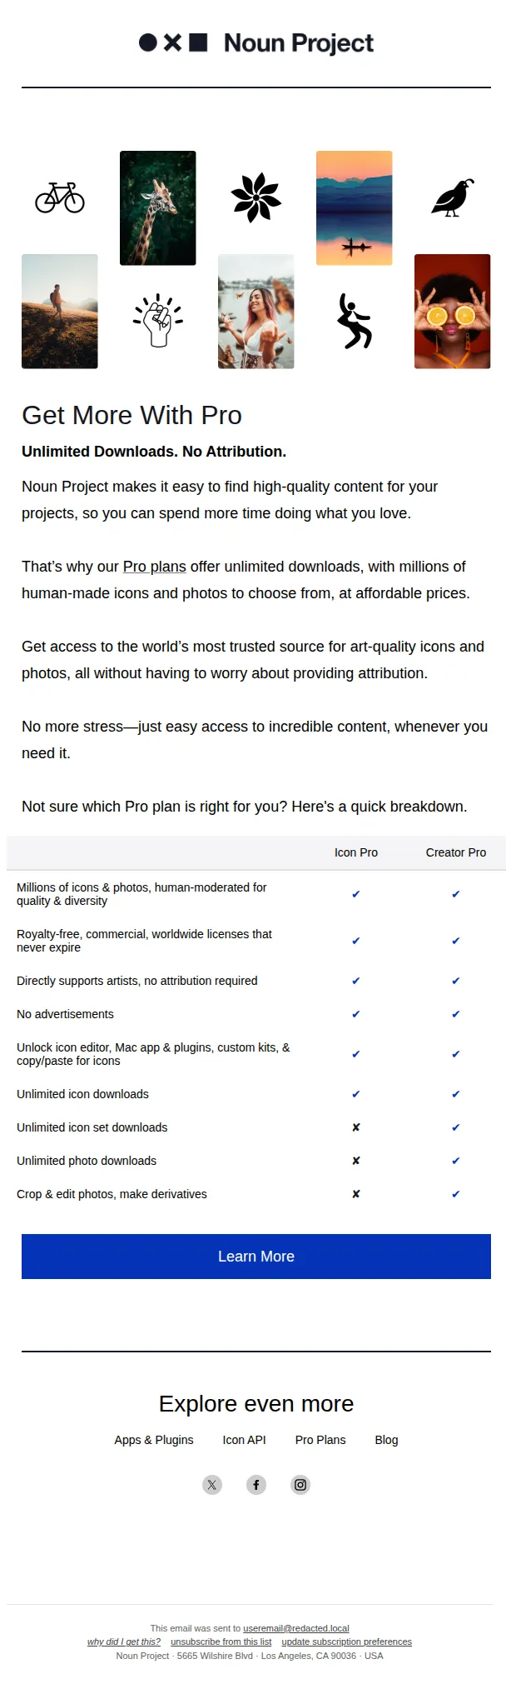This screenshot has width=506, height=1704.
Task: Click the bicycle icon
Action: (x=60, y=198)
